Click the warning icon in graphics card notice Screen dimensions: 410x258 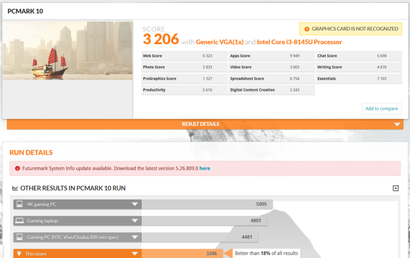(306, 29)
